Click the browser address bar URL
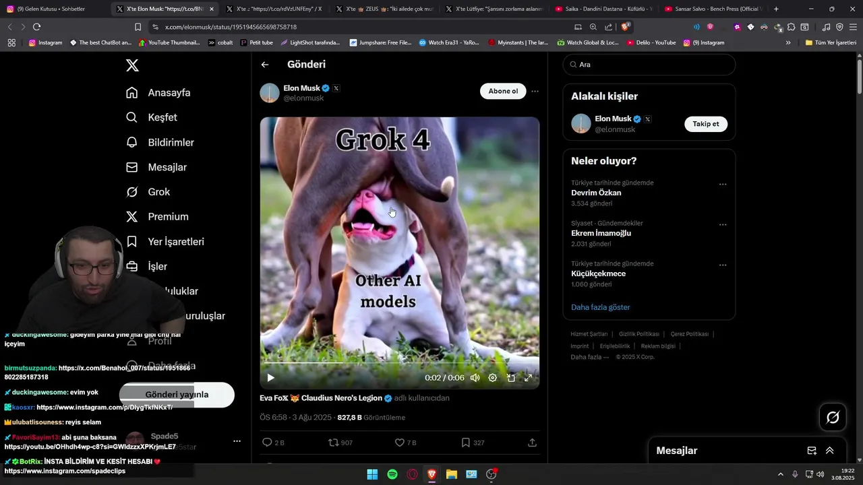This screenshot has width=863, height=485. click(231, 27)
